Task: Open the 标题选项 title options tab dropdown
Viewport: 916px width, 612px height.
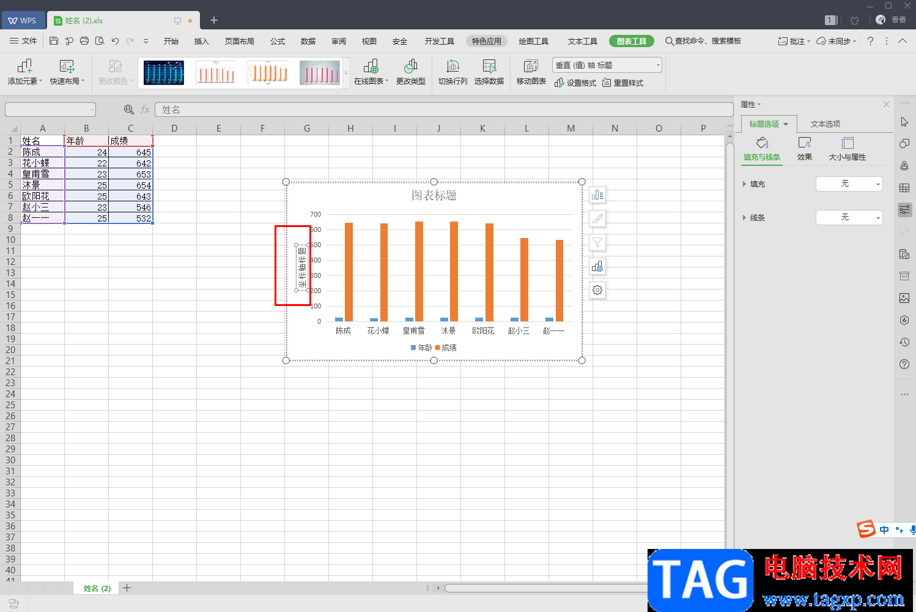Action: click(786, 124)
